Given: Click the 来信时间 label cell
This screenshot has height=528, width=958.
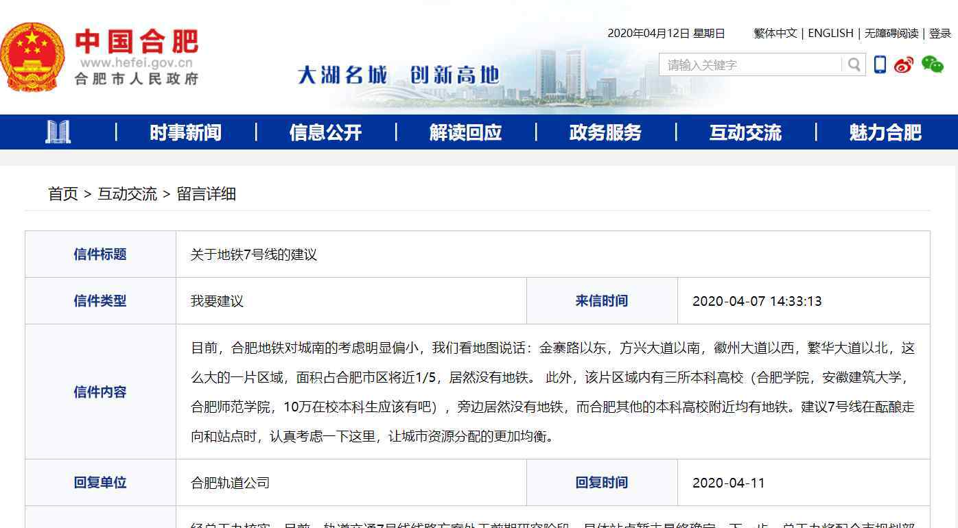Looking at the screenshot, I should [x=602, y=301].
